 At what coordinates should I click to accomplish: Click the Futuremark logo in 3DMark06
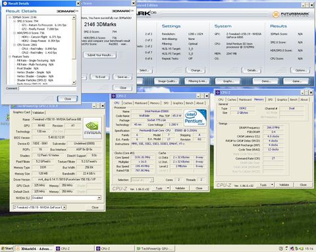pyautogui.click(x=291, y=14)
